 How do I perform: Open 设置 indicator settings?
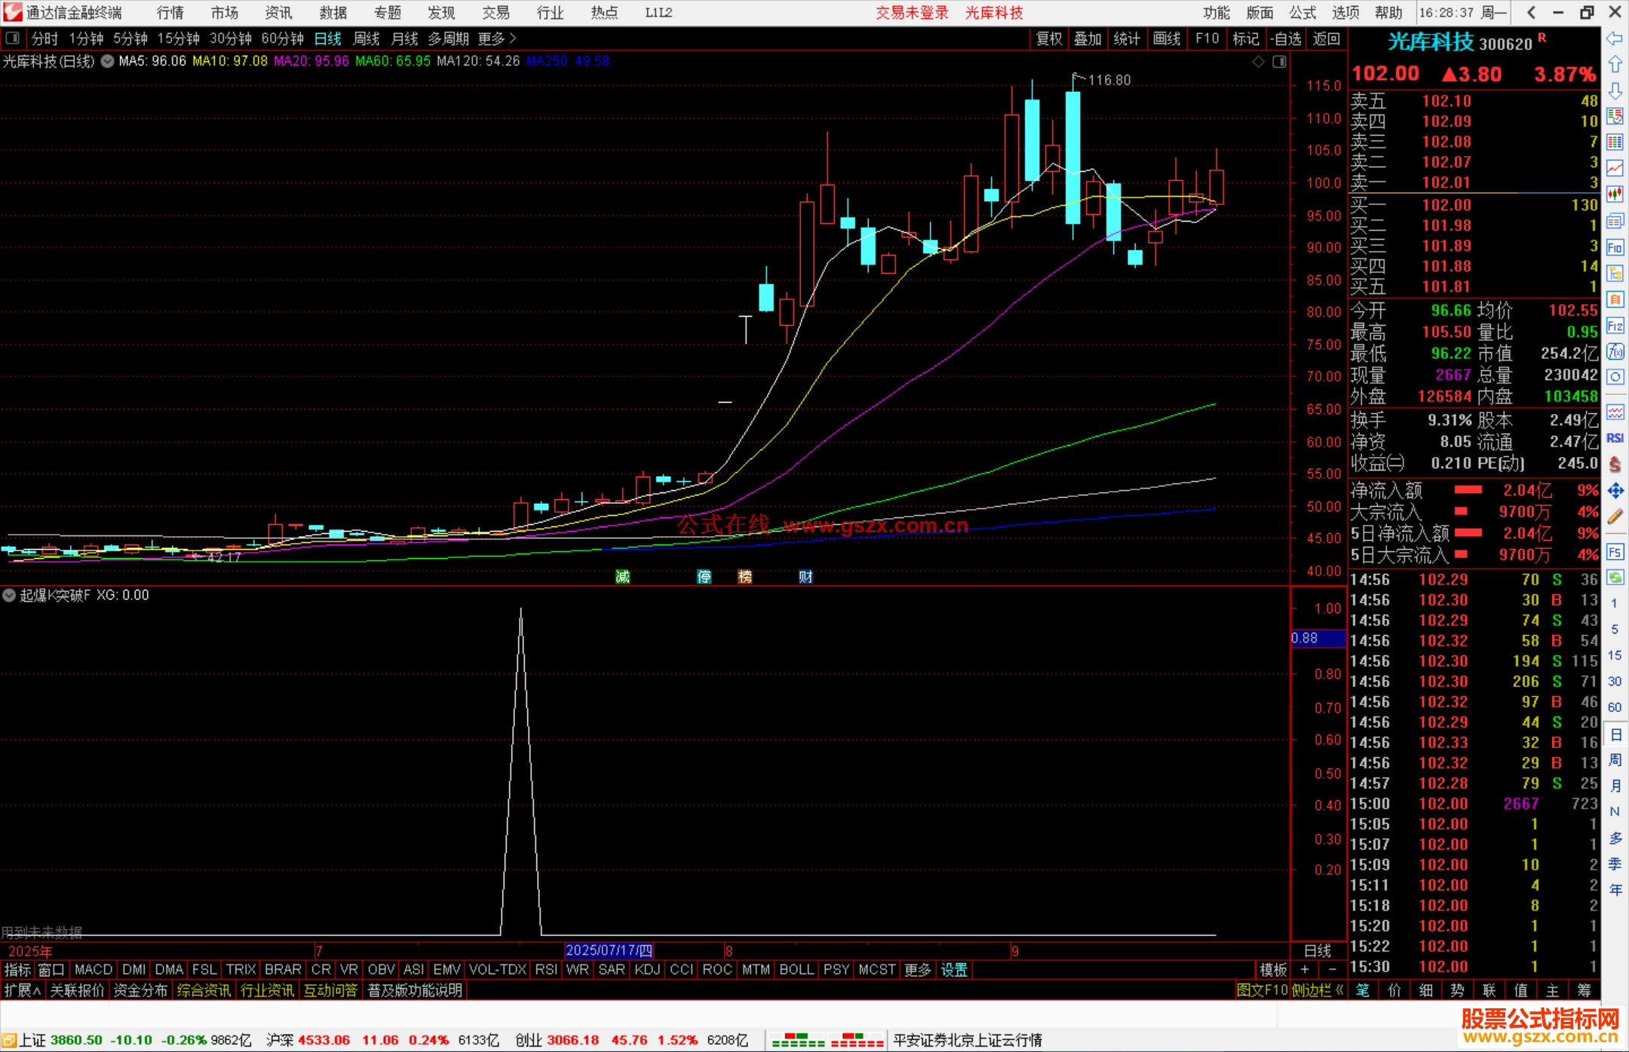click(954, 970)
